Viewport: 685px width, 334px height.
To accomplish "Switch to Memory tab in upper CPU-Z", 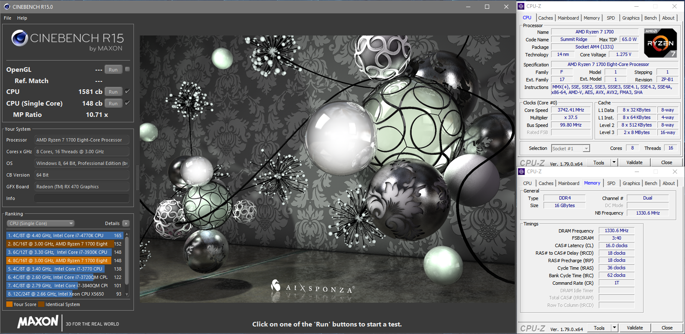I will point(592,18).
